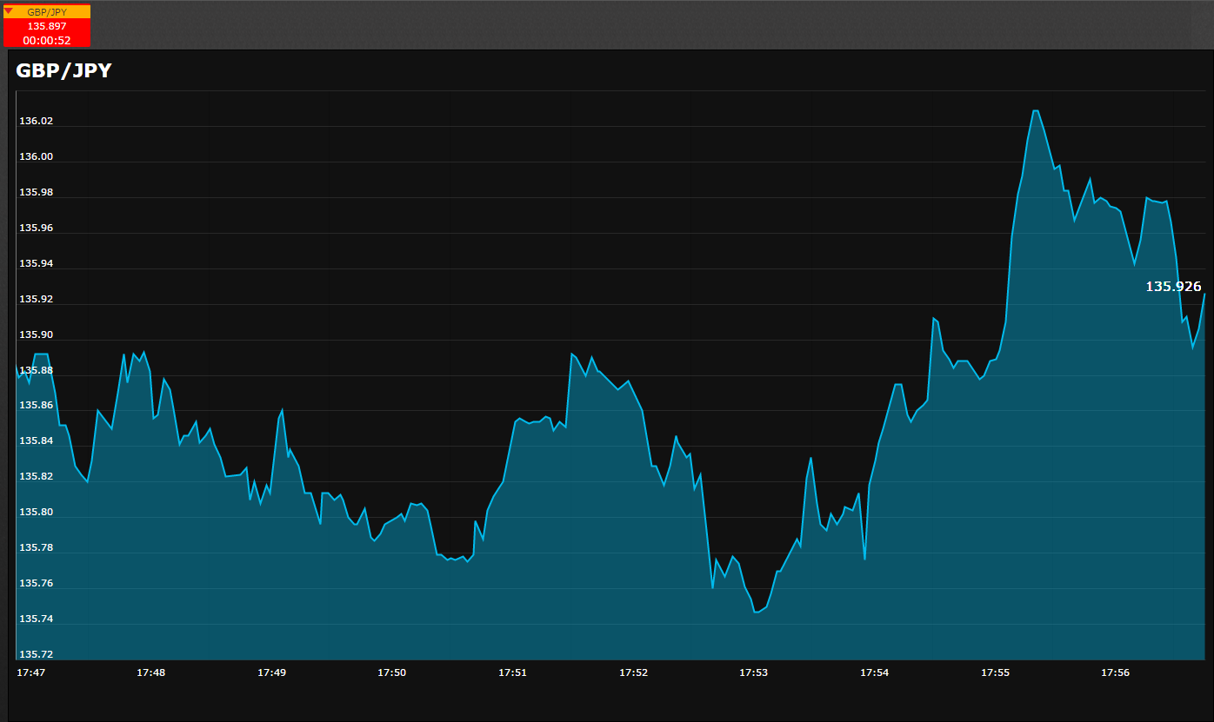
Task: Click the 135.80 price axis label
Action: pyautogui.click(x=36, y=512)
